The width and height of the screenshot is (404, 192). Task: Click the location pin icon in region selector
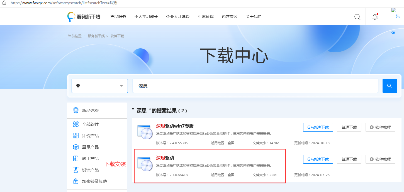point(78,86)
